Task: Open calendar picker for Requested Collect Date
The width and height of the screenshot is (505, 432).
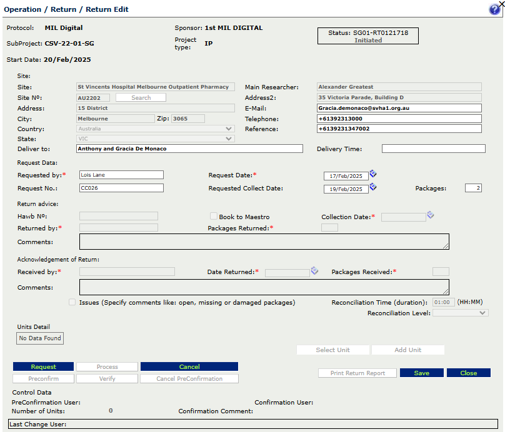Action: pos(373,187)
